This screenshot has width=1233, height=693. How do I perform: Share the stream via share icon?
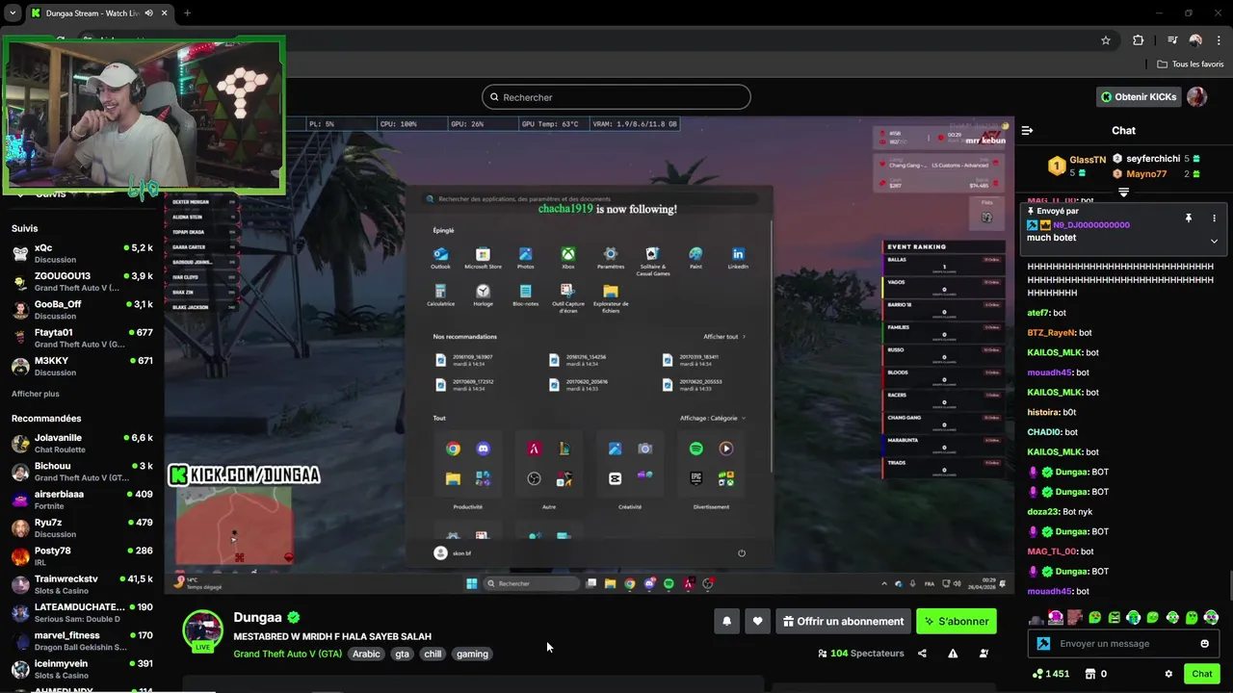(922, 654)
